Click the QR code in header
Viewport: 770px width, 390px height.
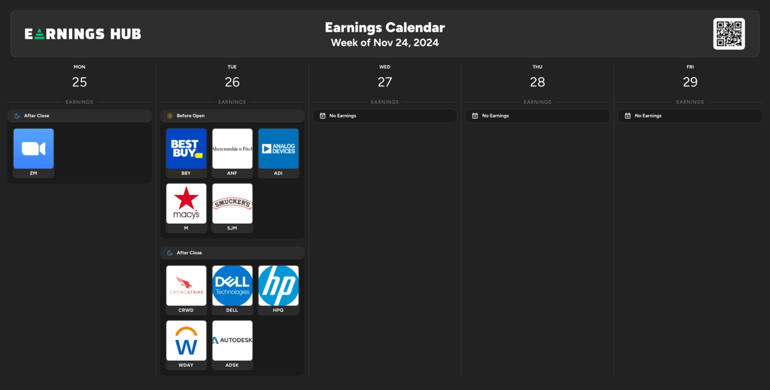729,34
